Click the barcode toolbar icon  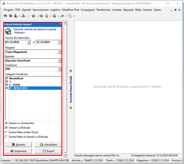(41, 16)
